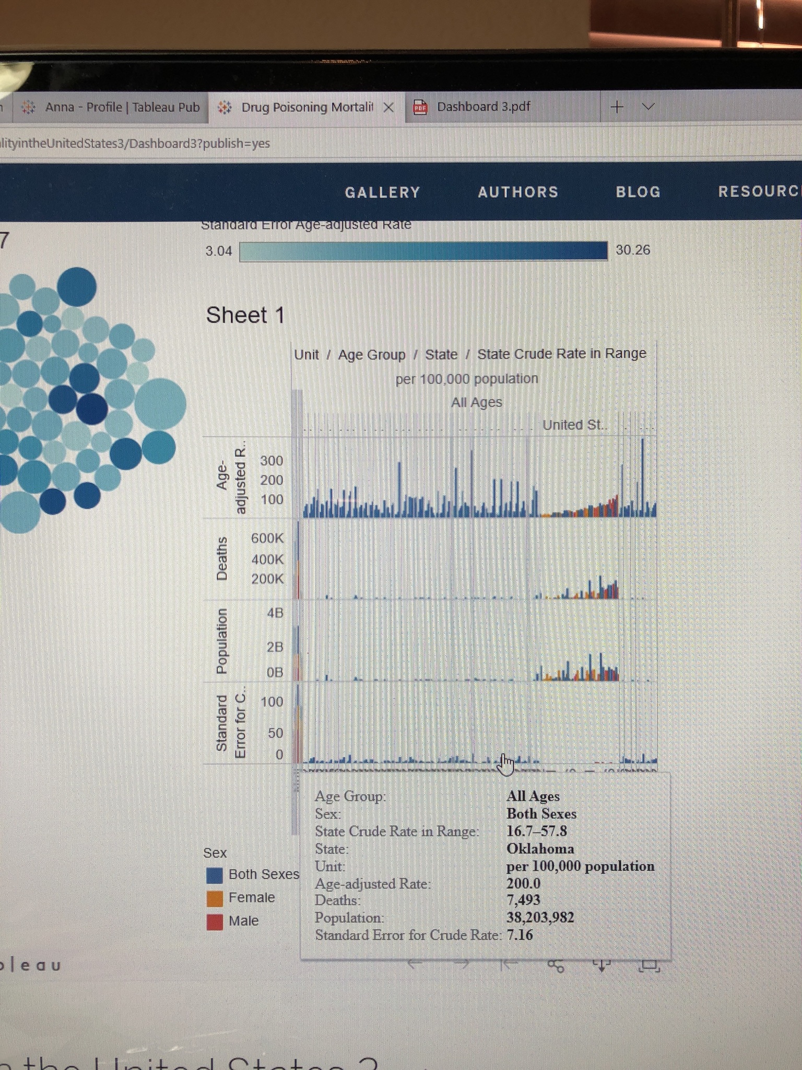802x1070 pixels.
Task: Click the browser address bar URL
Action: 136,144
